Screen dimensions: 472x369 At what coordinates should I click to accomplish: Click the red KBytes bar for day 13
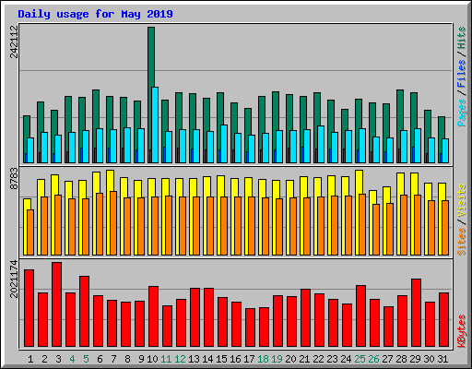195,317
